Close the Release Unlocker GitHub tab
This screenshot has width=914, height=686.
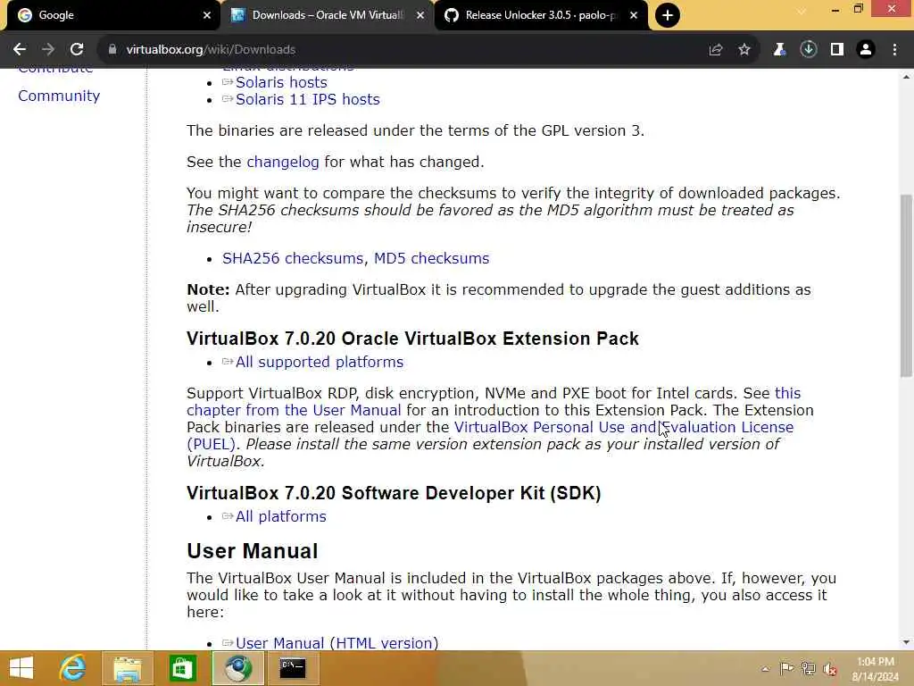pos(634,15)
